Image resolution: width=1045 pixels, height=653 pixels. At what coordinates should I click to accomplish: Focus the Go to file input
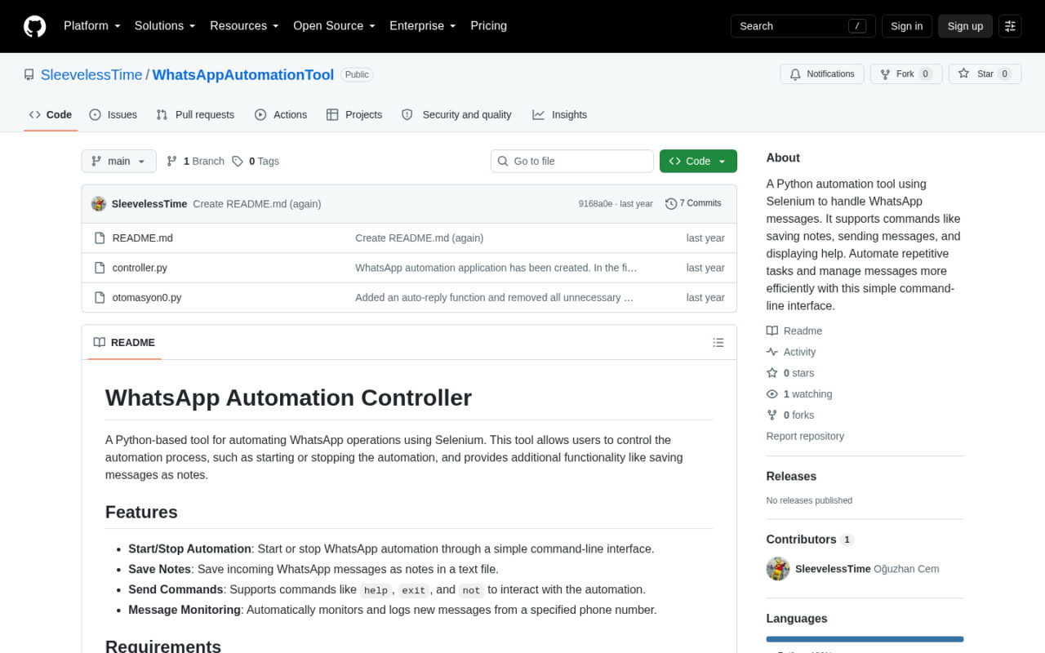(572, 162)
